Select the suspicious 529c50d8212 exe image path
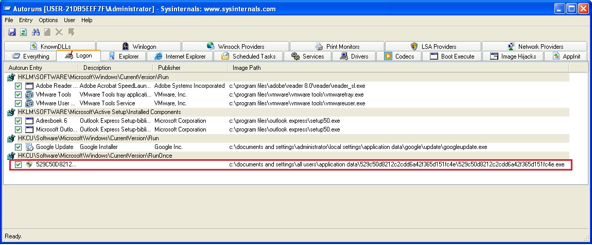Viewport: 592px width, 245px height. 397,165
